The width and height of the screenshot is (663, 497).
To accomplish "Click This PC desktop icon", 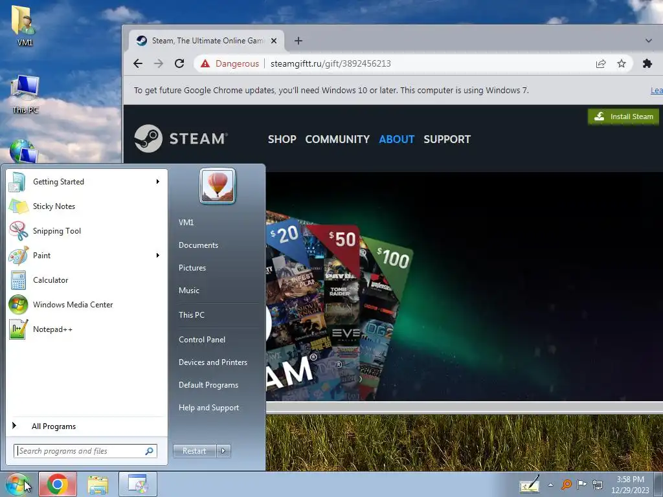I will (x=25, y=94).
